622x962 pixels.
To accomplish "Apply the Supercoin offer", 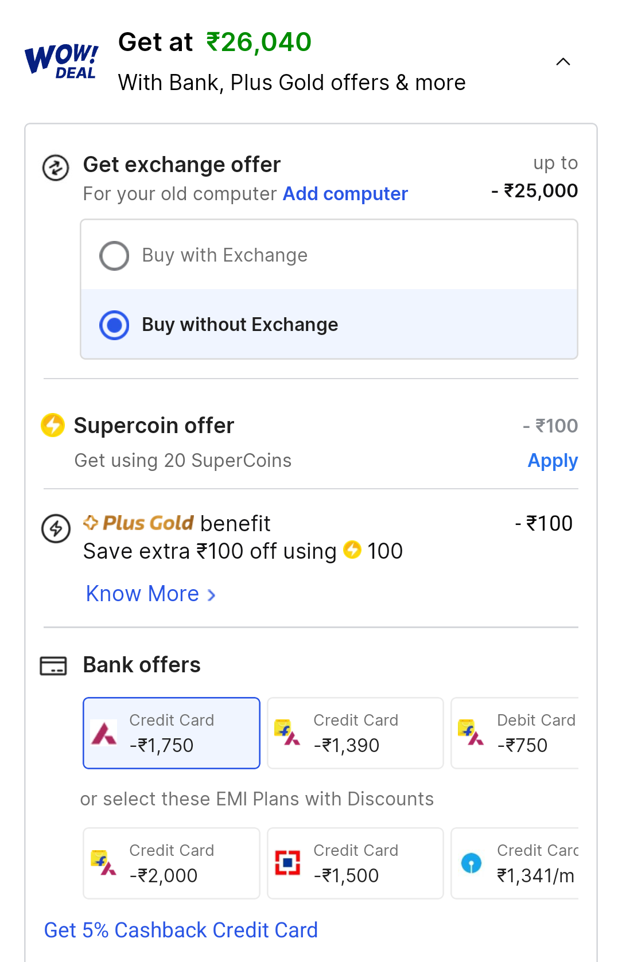I will (x=553, y=461).
